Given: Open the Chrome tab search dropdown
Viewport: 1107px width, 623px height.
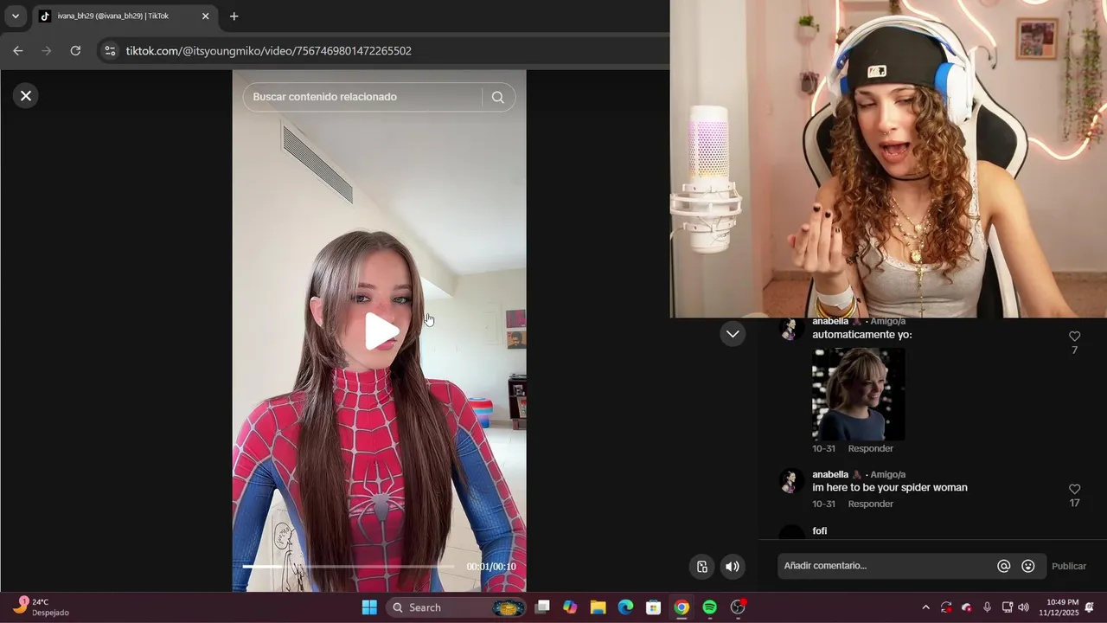Looking at the screenshot, I should pos(15,16).
